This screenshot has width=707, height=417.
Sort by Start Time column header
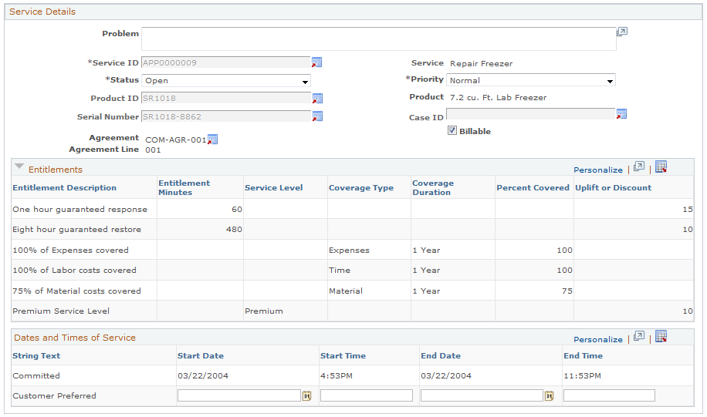coord(343,356)
